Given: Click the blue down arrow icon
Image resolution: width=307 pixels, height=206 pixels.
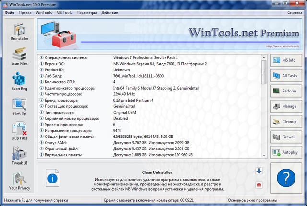Looking at the screenshot, I should (x=259, y=171).
